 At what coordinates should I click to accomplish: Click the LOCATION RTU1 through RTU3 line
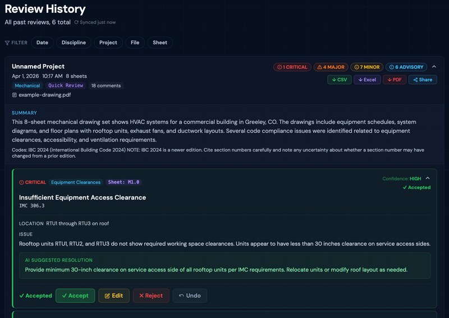(64, 224)
